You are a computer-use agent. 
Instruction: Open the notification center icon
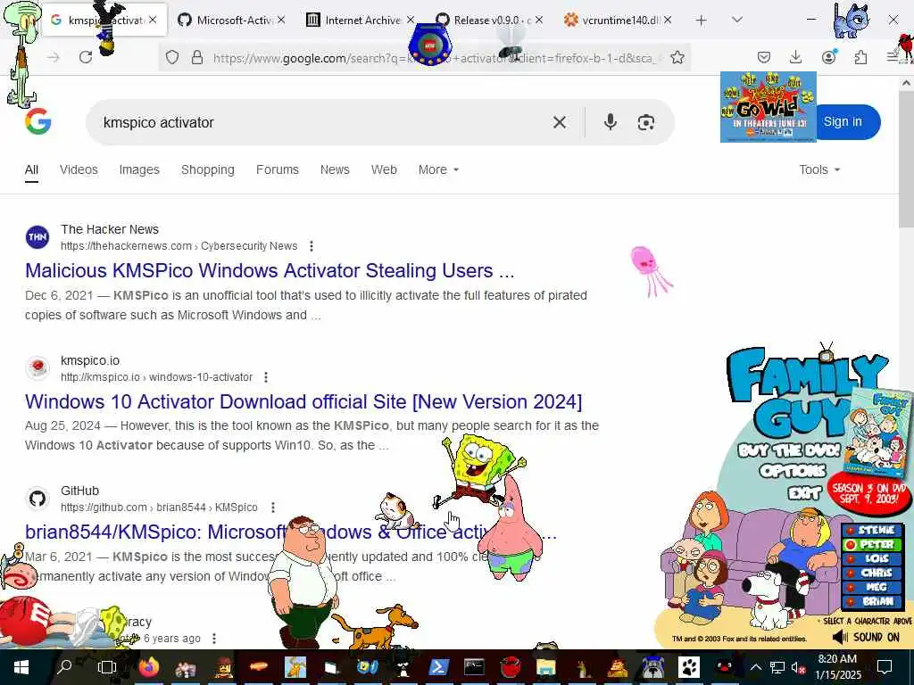pos(885,667)
